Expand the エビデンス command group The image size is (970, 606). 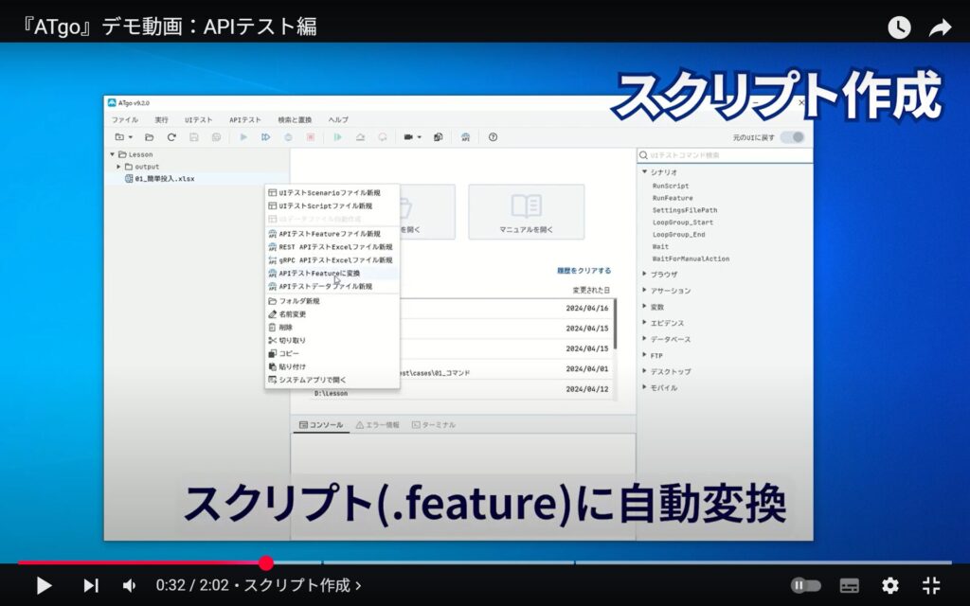pos(644,323)
